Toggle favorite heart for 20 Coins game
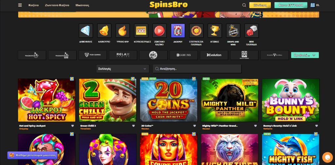335x165 pixels. pos(195,126)
